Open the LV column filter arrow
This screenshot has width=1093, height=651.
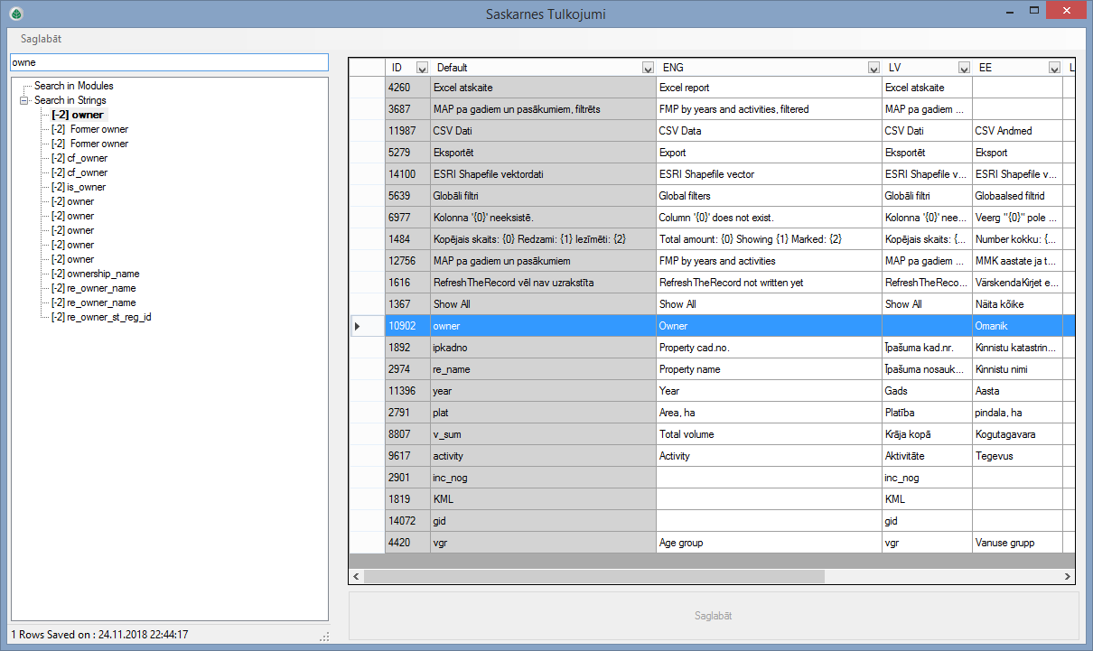pos(964,68)
